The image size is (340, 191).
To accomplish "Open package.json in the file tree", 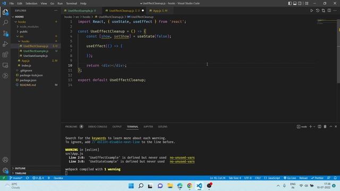I will 36,80.
